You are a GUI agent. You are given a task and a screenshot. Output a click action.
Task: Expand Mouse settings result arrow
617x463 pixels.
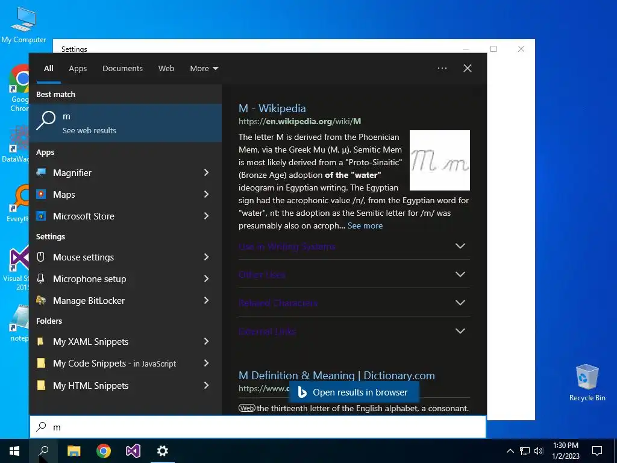pos(206,257)
